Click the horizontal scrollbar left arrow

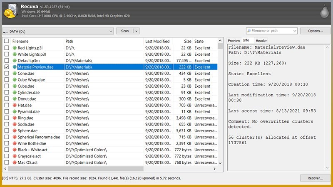5,169
